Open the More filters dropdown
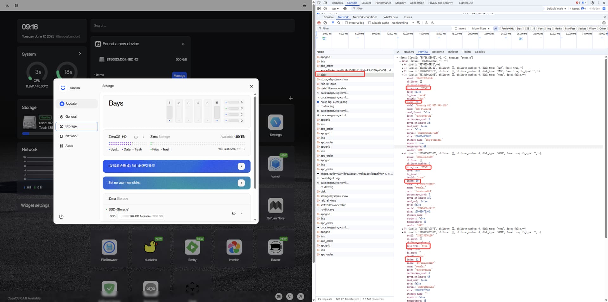Image resolution: width=608 pixels, height=302 pixels. coord(480,29)
